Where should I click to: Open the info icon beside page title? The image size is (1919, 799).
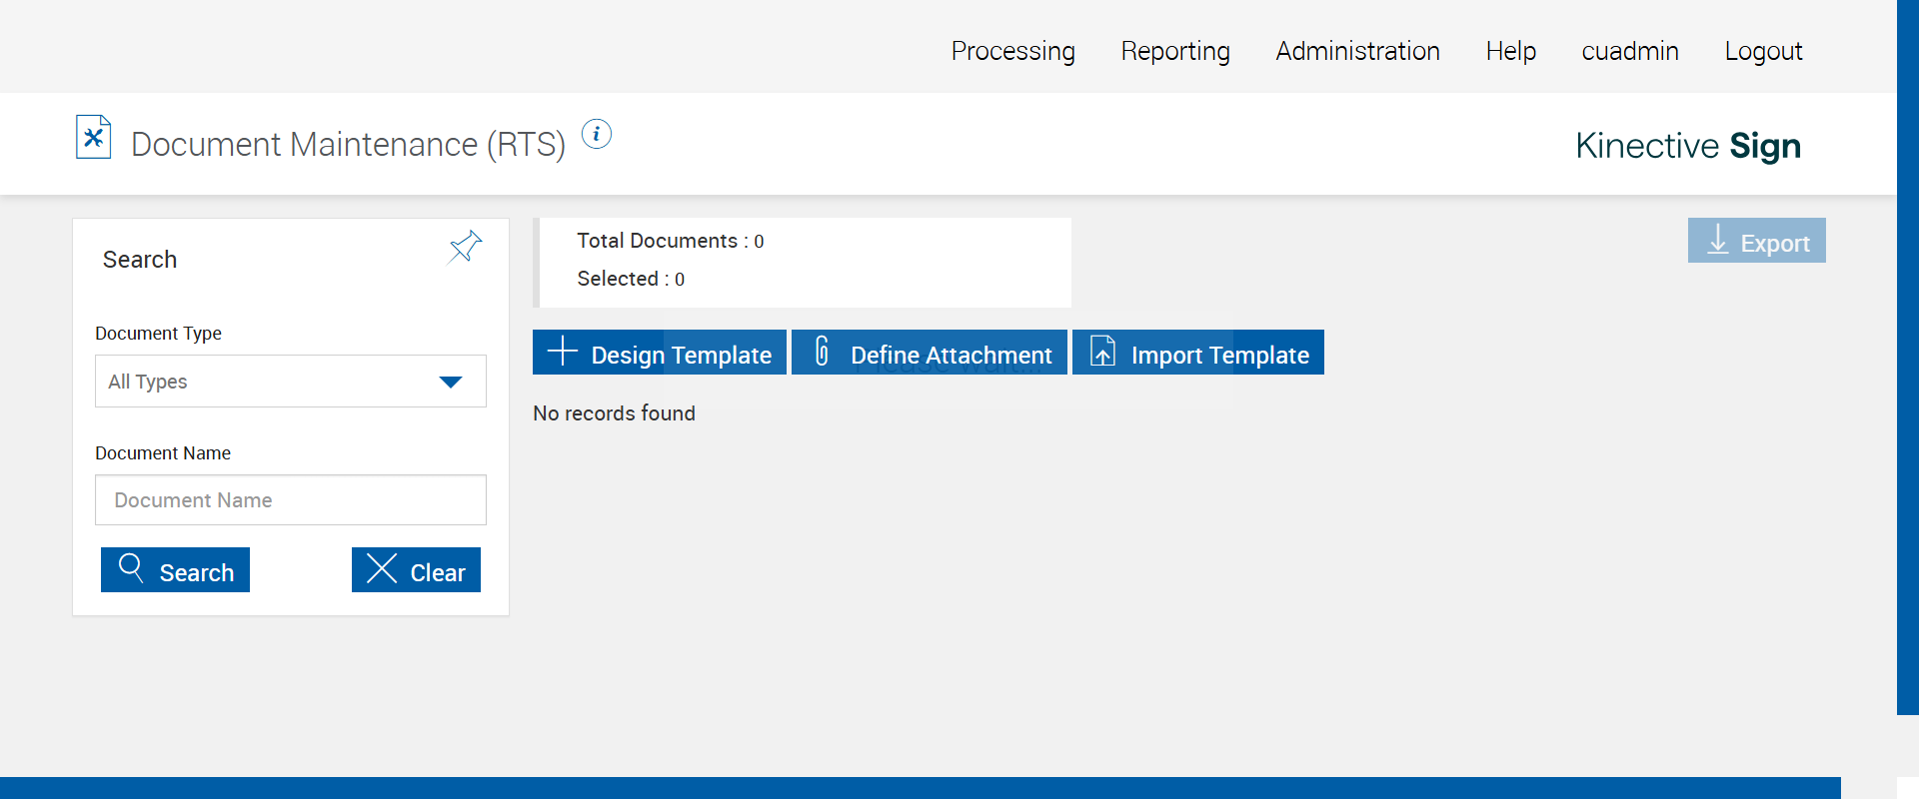pyautogui.click(x=597, y=134)
